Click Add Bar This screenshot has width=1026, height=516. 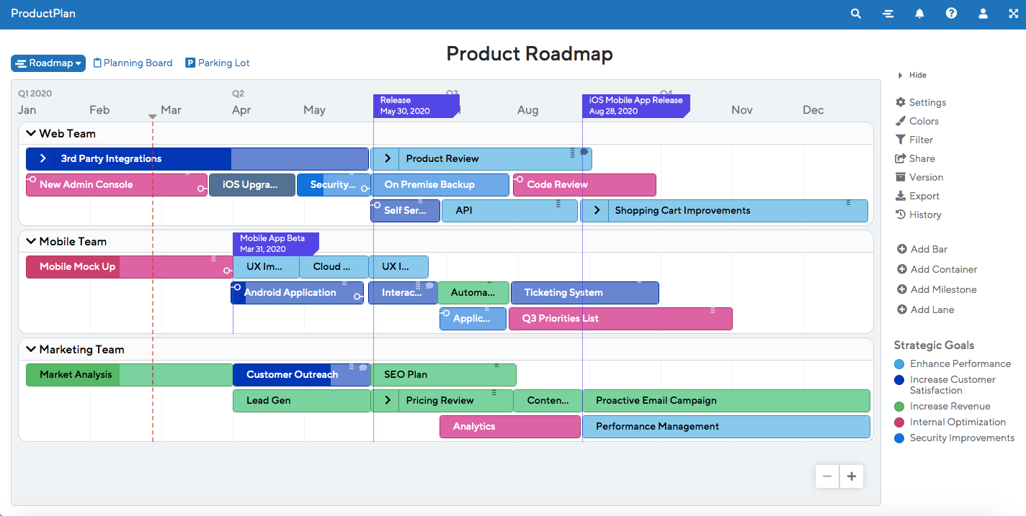tap(922, 249)
